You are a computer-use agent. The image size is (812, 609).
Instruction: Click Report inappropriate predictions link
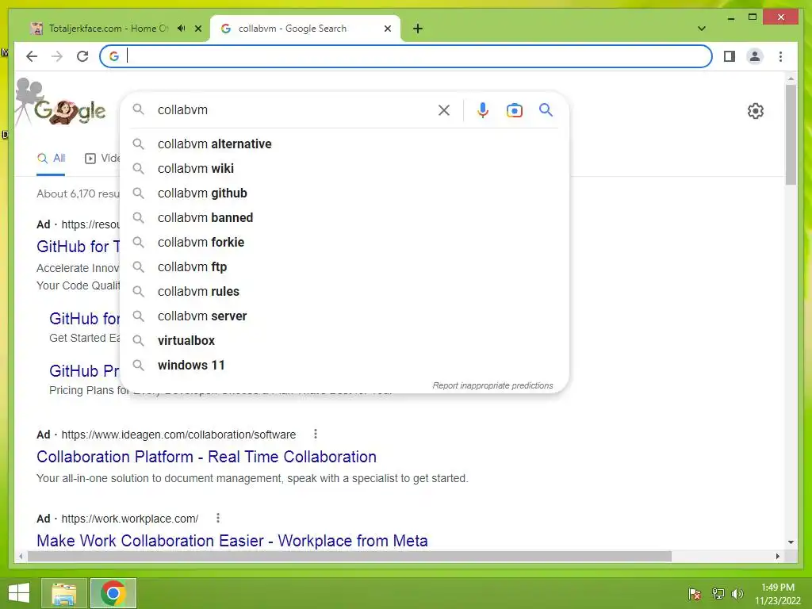click(492, 385)
